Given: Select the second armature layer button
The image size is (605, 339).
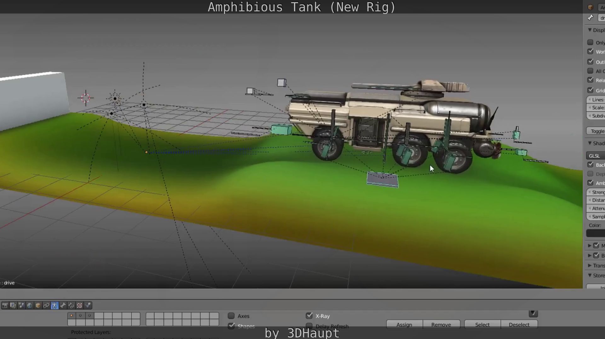Looking at the screenshot, I should coord(81,315).
